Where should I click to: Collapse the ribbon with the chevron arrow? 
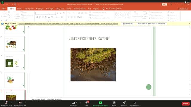click(x=189, y=21)
